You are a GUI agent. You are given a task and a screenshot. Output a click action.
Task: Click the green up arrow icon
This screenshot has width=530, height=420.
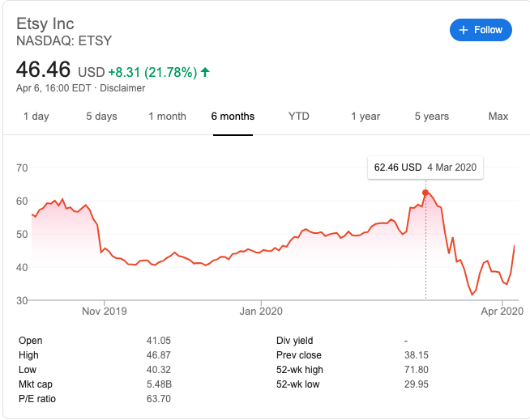coord(206,72)
